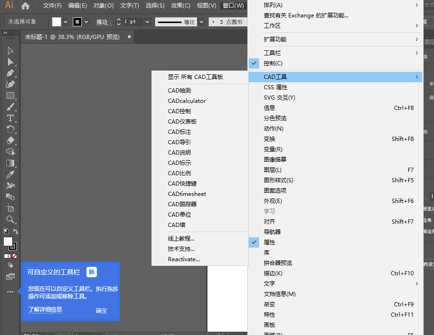Select the Curvature tool

click(x=10, y=85)
